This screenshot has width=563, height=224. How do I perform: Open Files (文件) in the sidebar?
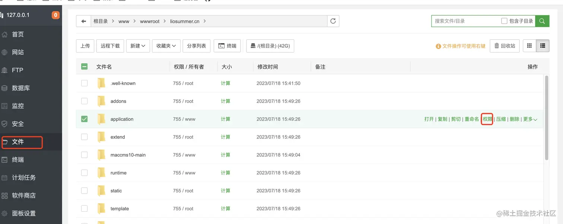click(x=18, y=142)
